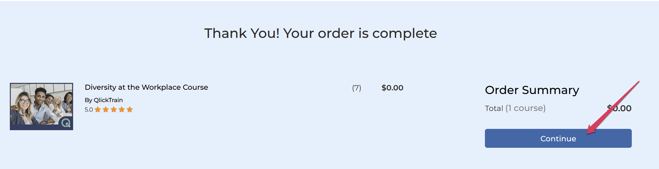
Task: Click the Order Summary heading
Action: (x=532, y=90)
